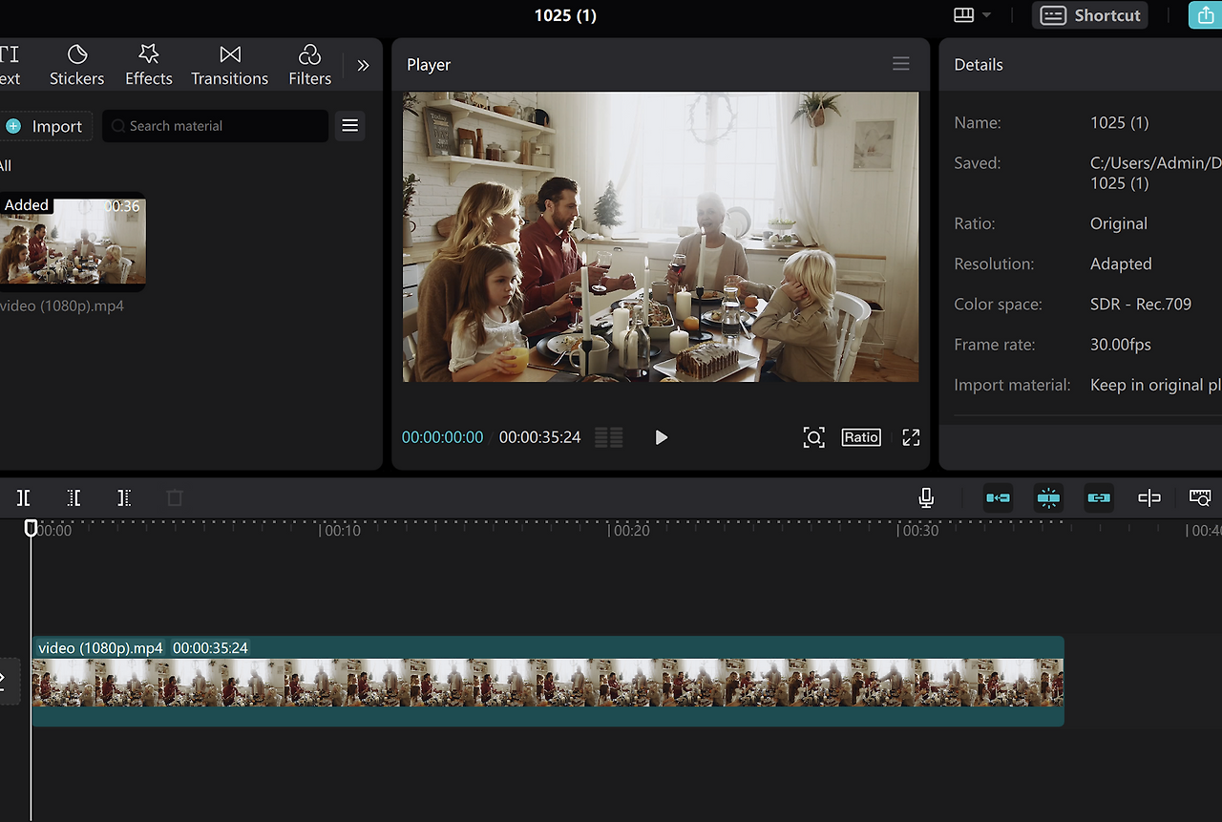Click the Color space value SDR - Rec.709
Image resolution: width=1222 pixels, height=822 pixels.
[x=1141, y=305]
